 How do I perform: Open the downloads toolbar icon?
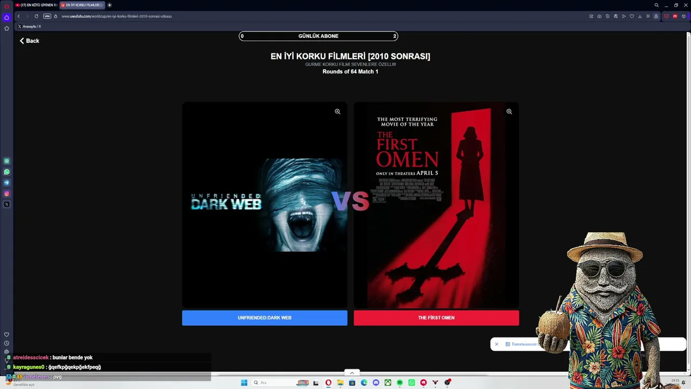640,16
